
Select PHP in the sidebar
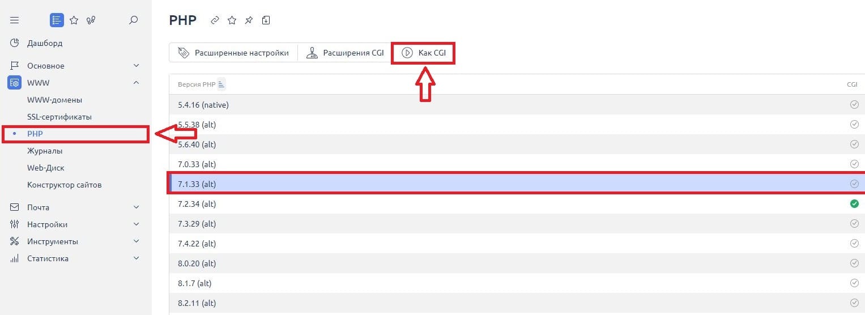[35, 134]
